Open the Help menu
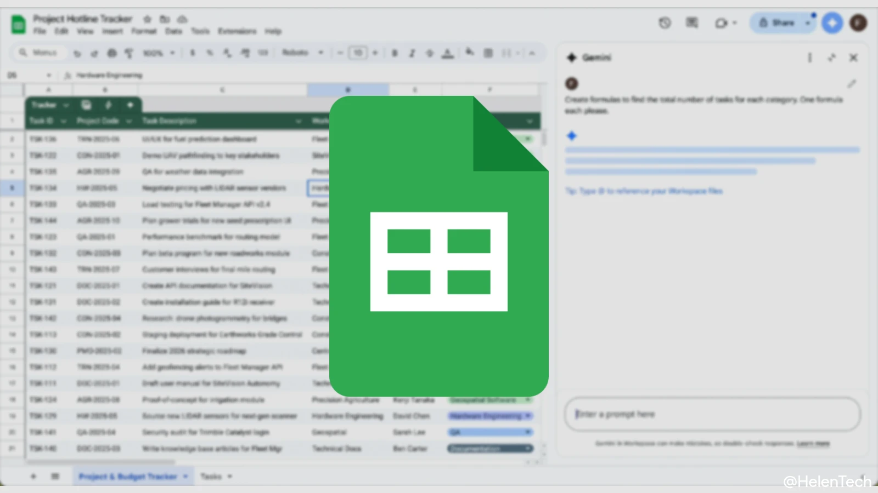The image size is (878, 493). coord(273,31)
